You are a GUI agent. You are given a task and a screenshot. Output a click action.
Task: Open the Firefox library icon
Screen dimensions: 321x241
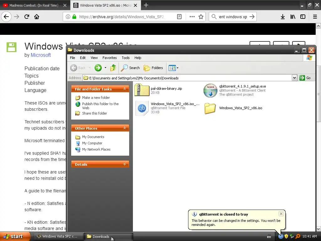tap(293, 17)
